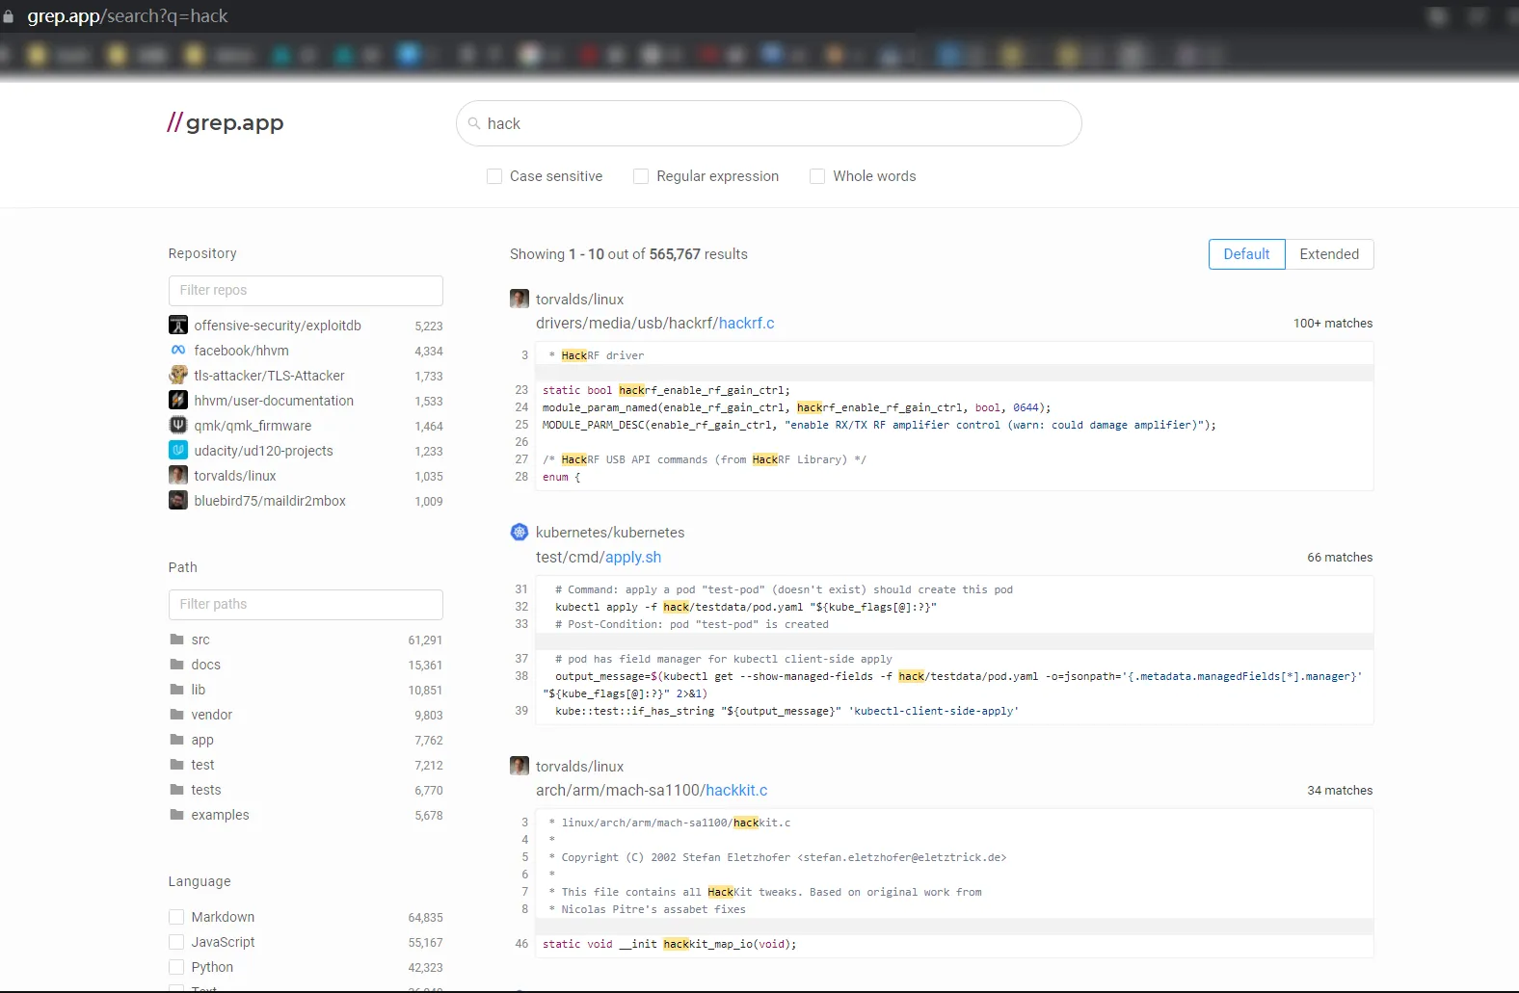Click the docs folder icon
The height and width of the screenshot is (993, 1519).
pos(176,665)
